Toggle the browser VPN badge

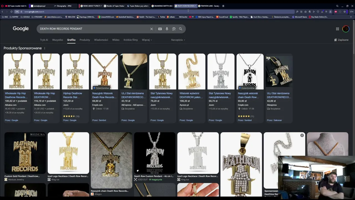click(17, 12)
